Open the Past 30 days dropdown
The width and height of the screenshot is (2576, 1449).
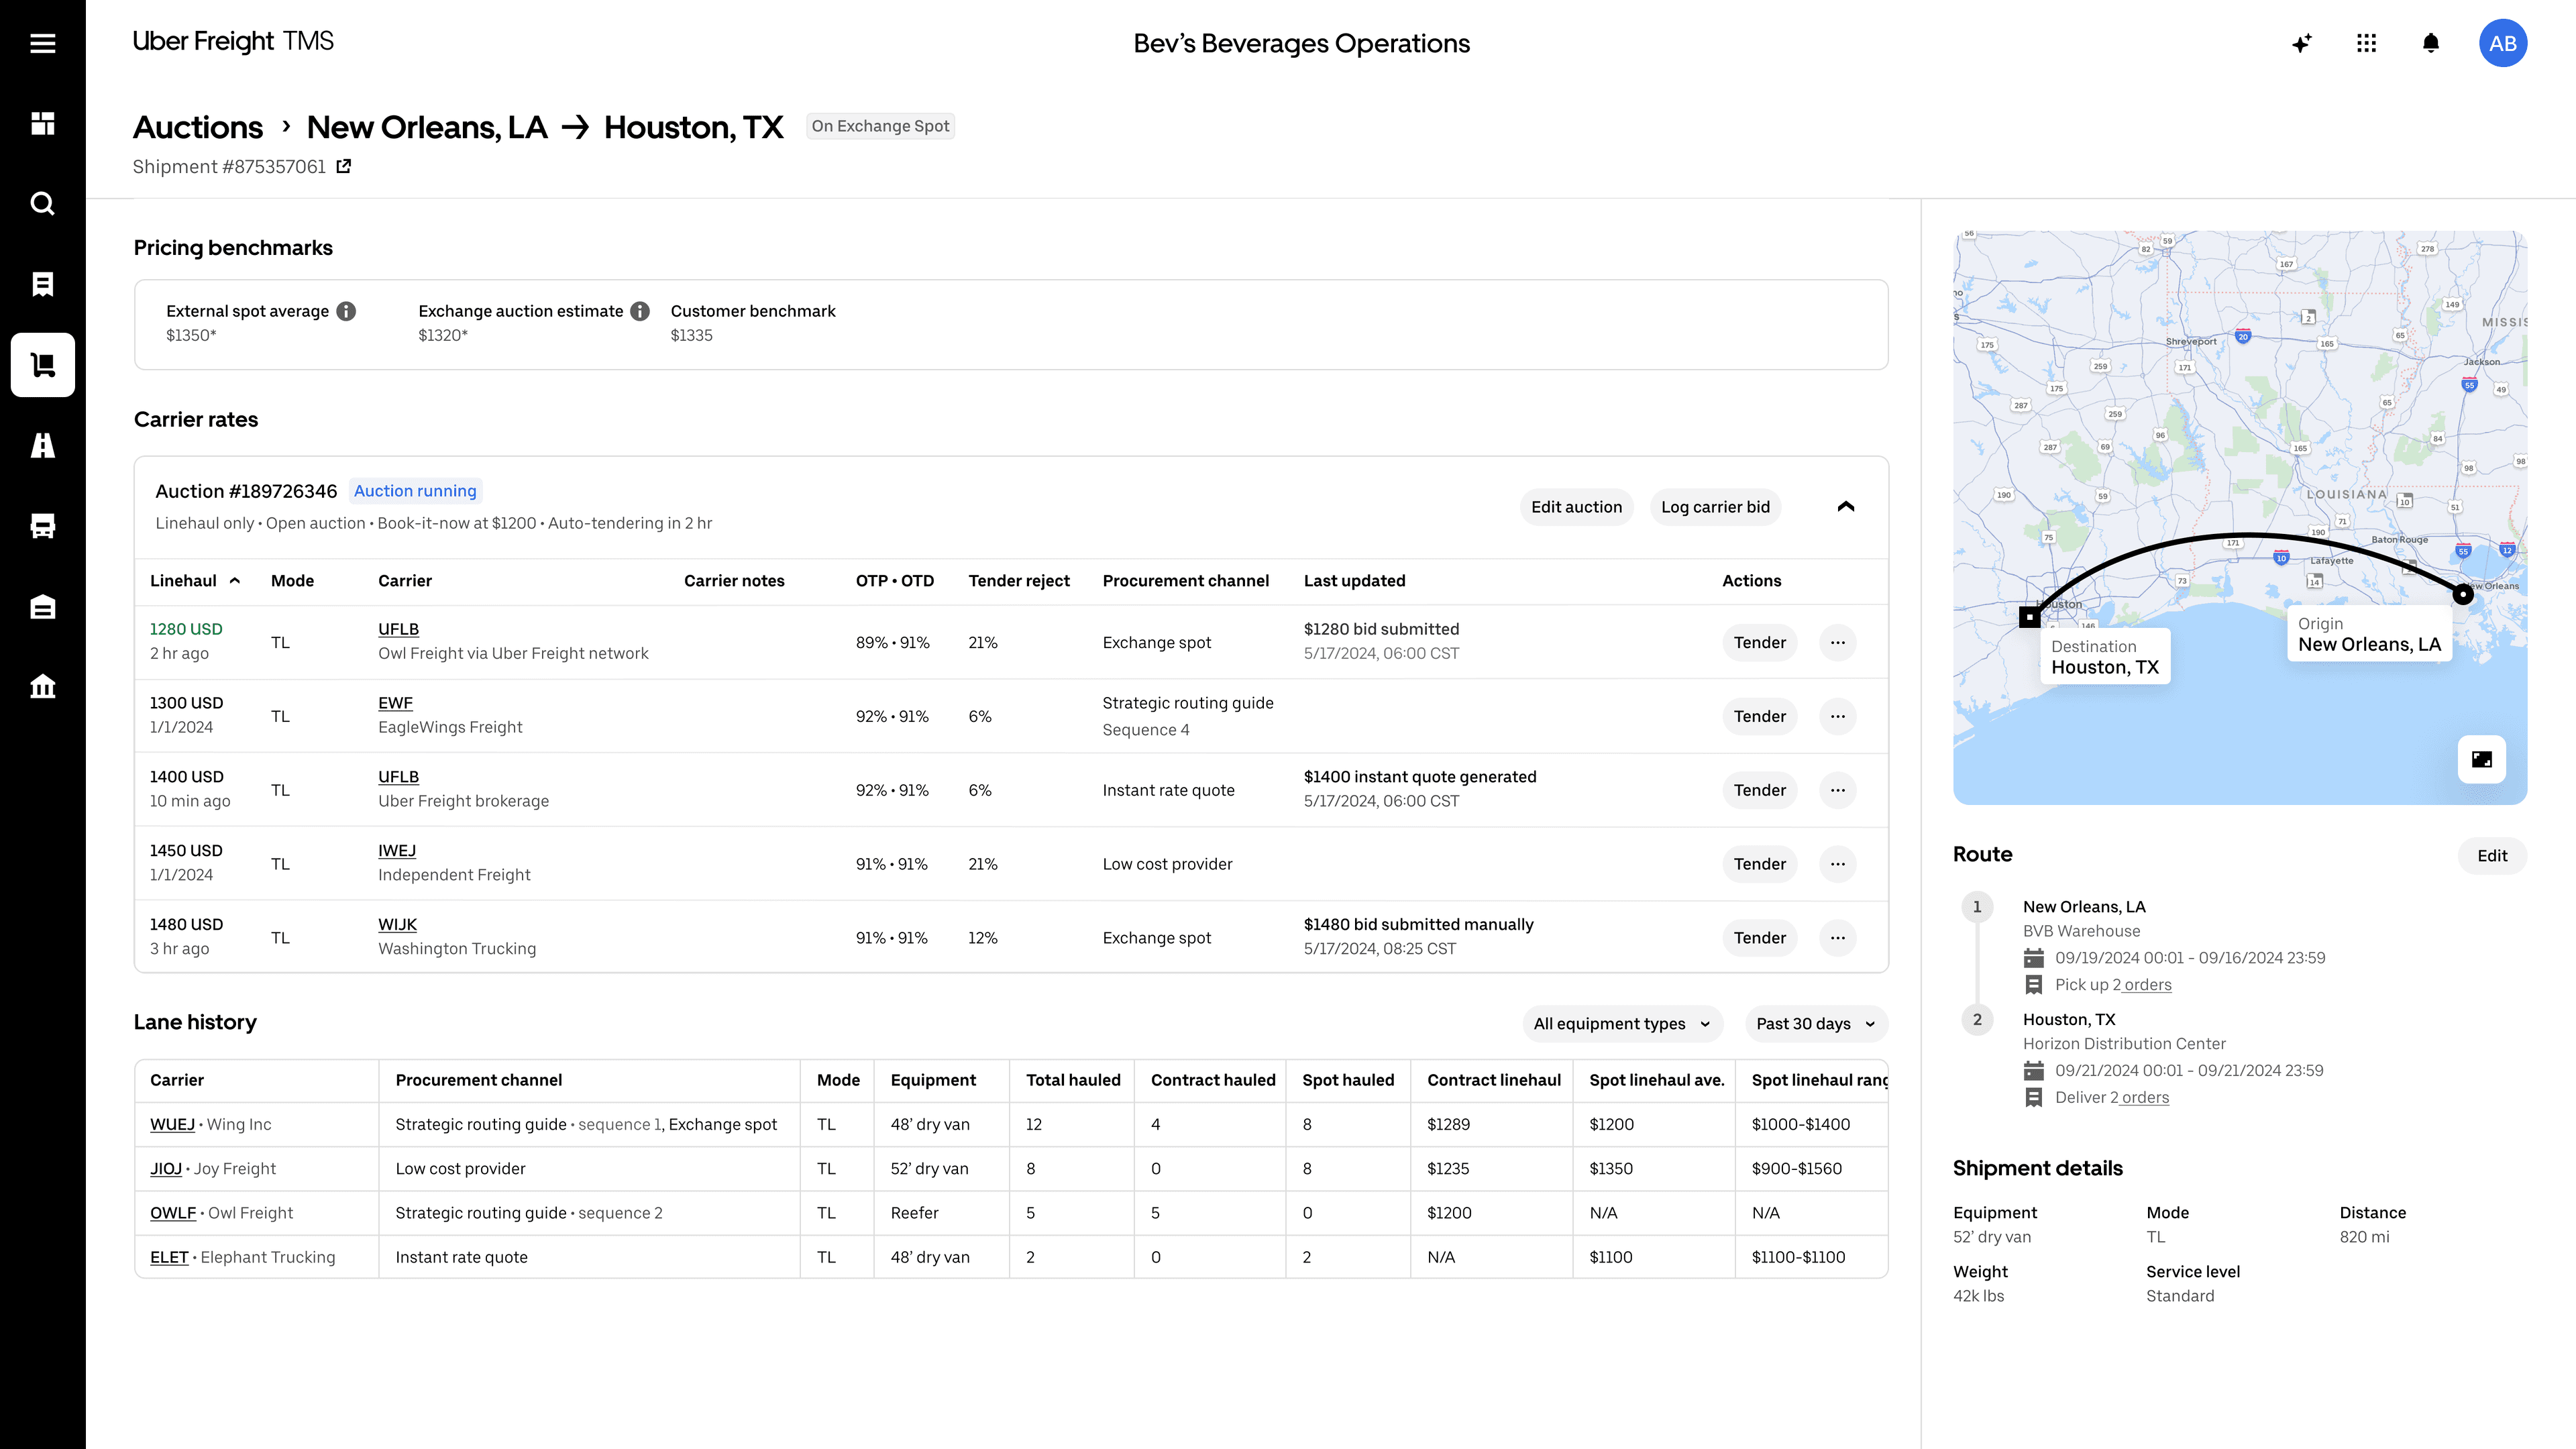pyautogui.click(x=1816, y=1024)
